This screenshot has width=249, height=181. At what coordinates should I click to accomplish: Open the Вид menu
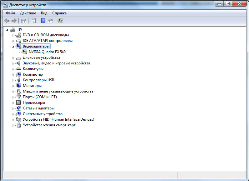44,13
